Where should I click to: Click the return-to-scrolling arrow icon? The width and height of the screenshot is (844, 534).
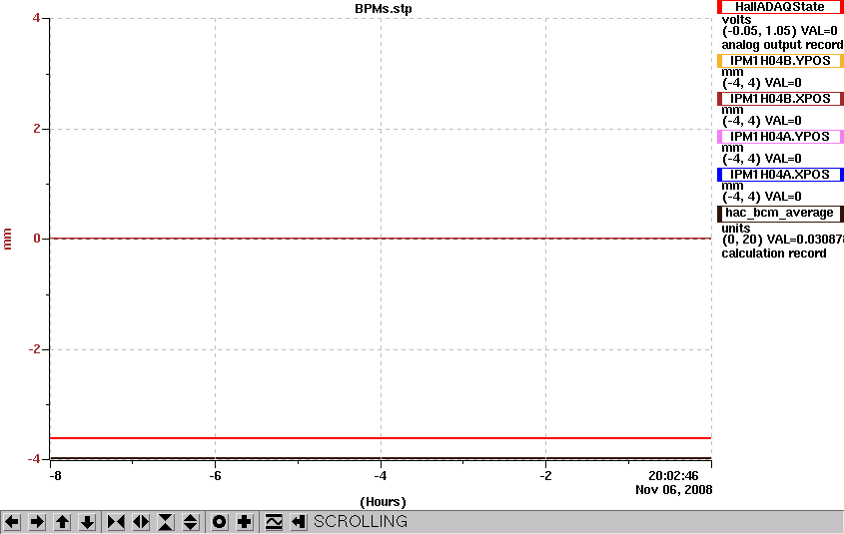pyautogui.click(x=299, y=522)
